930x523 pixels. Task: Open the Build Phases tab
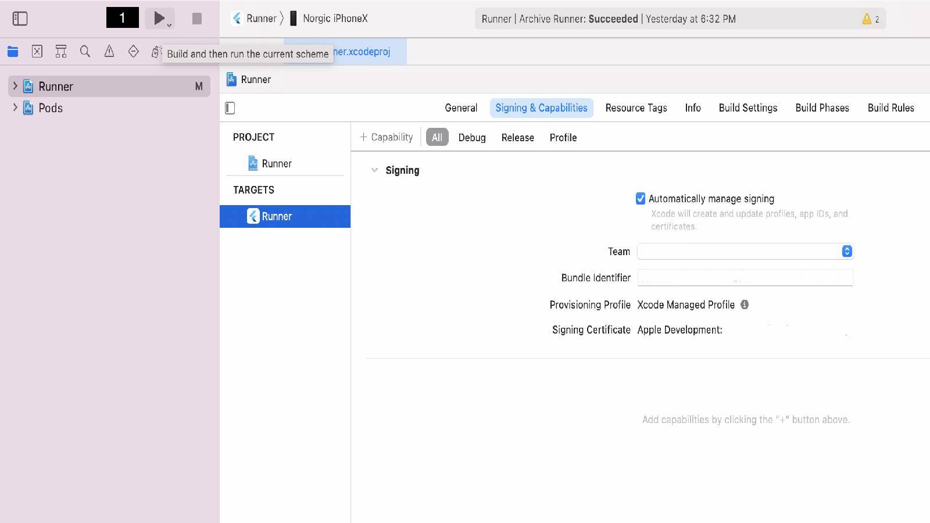(822, 108)
